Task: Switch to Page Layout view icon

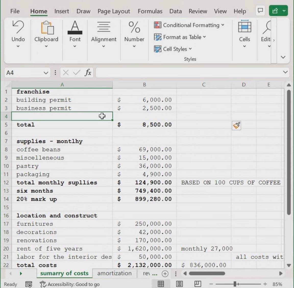Action: 179,284
